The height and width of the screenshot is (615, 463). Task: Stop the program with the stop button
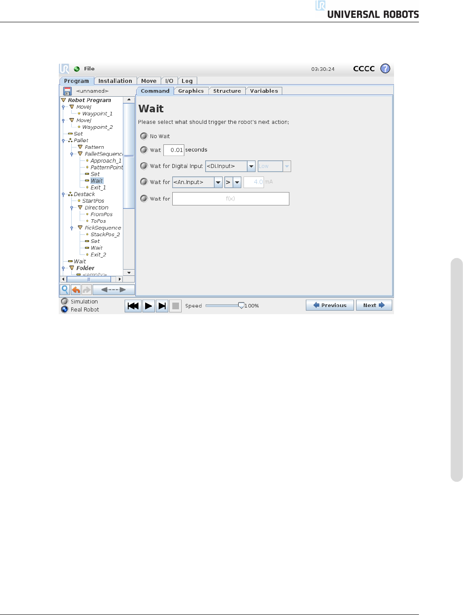[x=175, y=306]
